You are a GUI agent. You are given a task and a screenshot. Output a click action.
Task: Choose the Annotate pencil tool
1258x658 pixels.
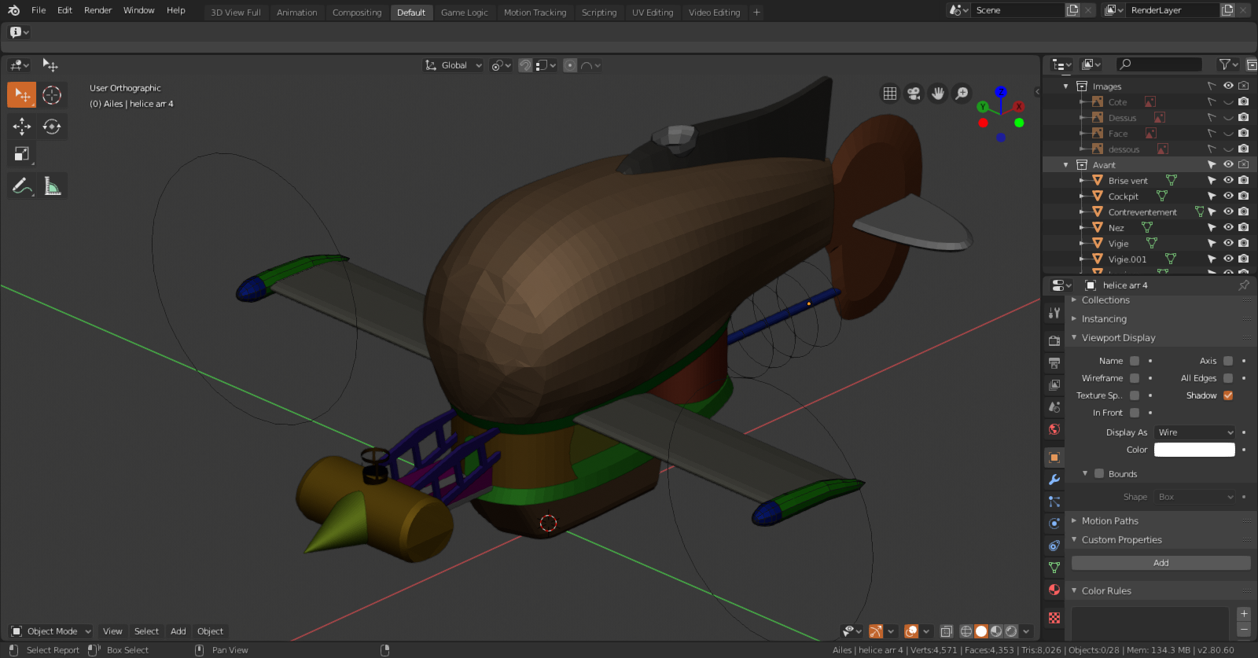click(x=22, y=186)
